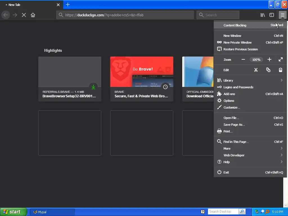The image size is (288, 216).
Task: Choose Open File... entry
Action: 250,118
